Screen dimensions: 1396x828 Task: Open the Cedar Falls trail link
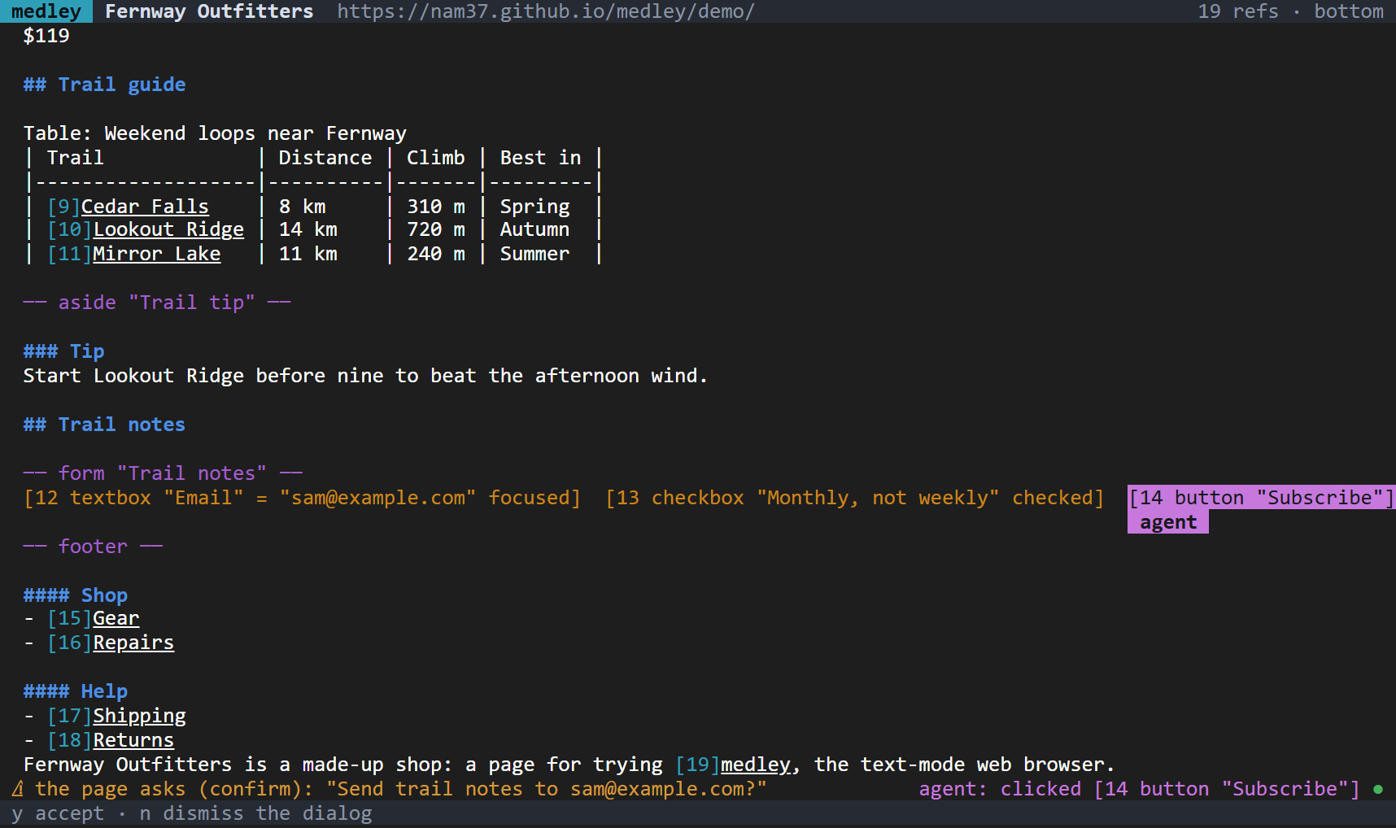145,207
